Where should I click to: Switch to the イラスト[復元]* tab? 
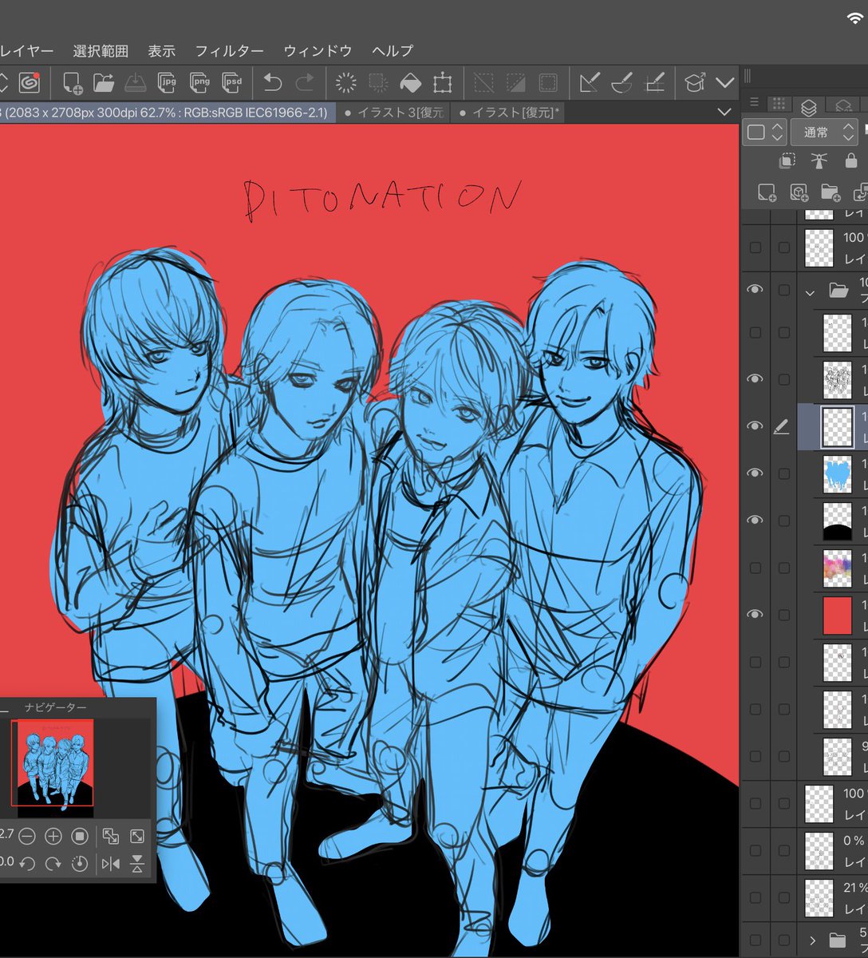[x=509, y=113]
